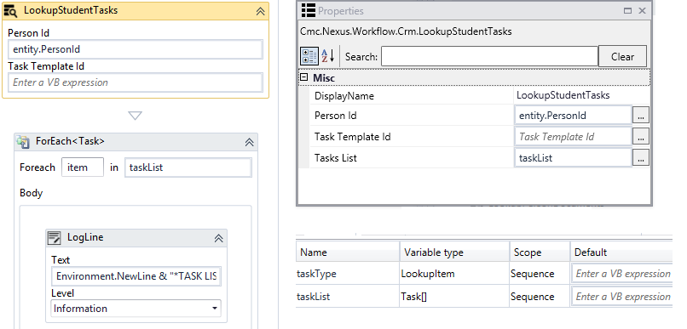Edit the LogLine Text expression
The width and height of the screenshot is (687, 329).
pyautogui.click(x=136, y=276)
